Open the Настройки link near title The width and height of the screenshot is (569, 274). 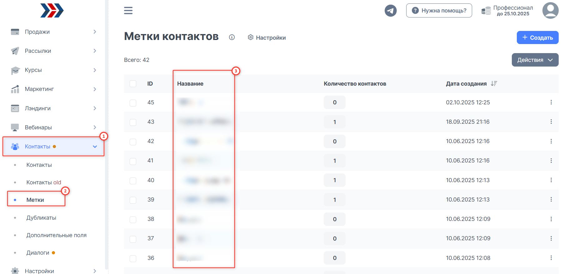point(267,37)
